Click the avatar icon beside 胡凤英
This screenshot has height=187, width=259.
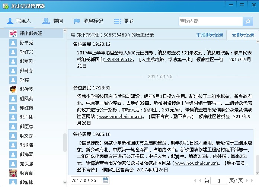[13, 99]
